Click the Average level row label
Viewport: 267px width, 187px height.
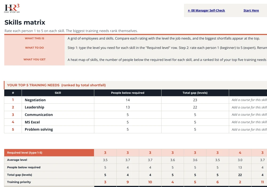(x=49, y=160)
